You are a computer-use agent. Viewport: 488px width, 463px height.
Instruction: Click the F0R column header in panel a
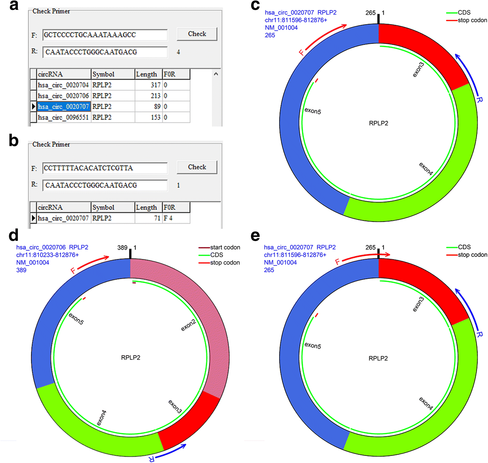point(176,74)
